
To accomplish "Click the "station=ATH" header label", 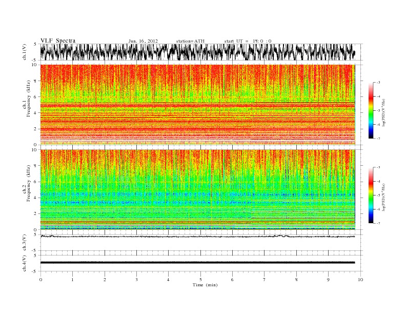I will pos(190,41).
